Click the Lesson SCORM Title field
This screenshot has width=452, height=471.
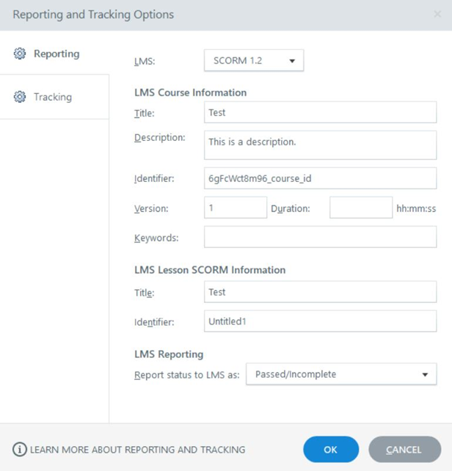pos(321,292)
